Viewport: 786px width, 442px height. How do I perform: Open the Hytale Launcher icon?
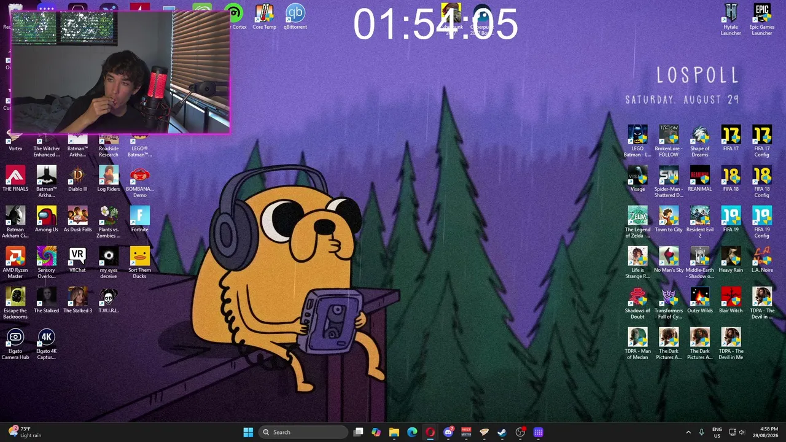tap(731, 20)
